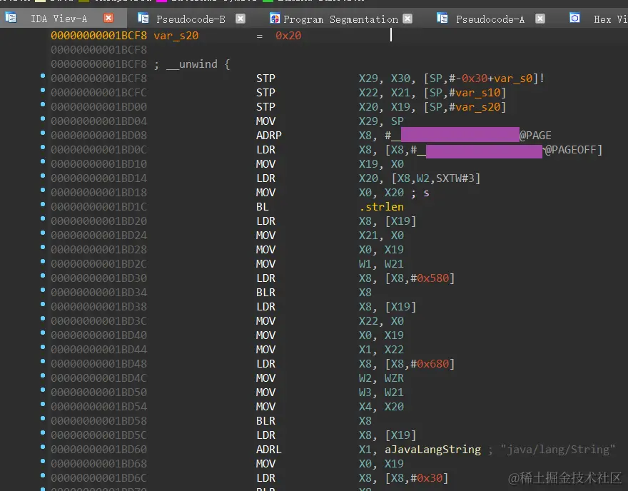Click var_s20 in the STP X20 instruction
The height and width of the screenshot is (491, 628).
[x=478, y=107]
